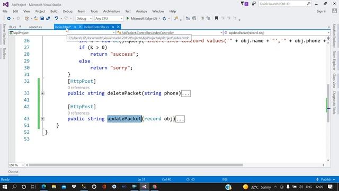This screenshot has height=191, width=339.
Task: Open the Server Explorer side tab
Action: (4, 34)
